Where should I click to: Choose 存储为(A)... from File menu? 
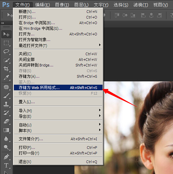click(58, 76)
